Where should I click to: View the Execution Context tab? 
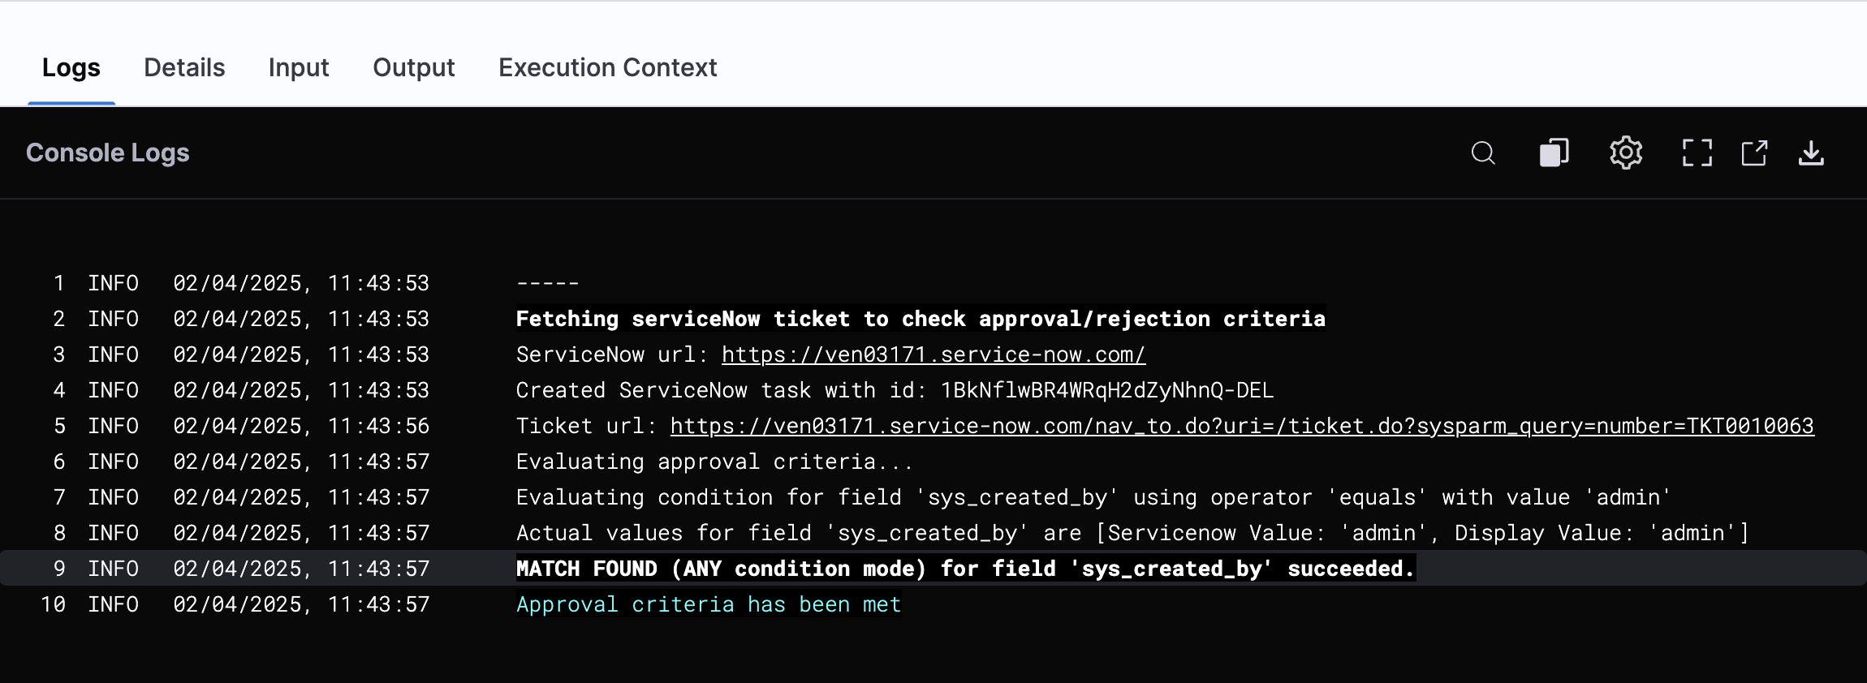click(x=607, y=67)
